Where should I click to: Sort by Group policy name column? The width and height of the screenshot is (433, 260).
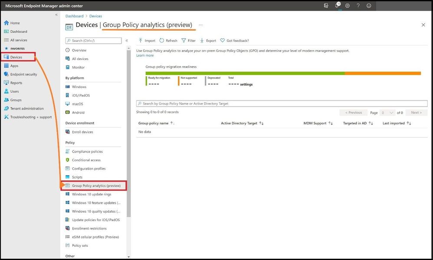(156, 123)
